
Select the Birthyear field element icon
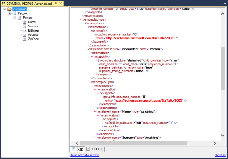(25, 30)
